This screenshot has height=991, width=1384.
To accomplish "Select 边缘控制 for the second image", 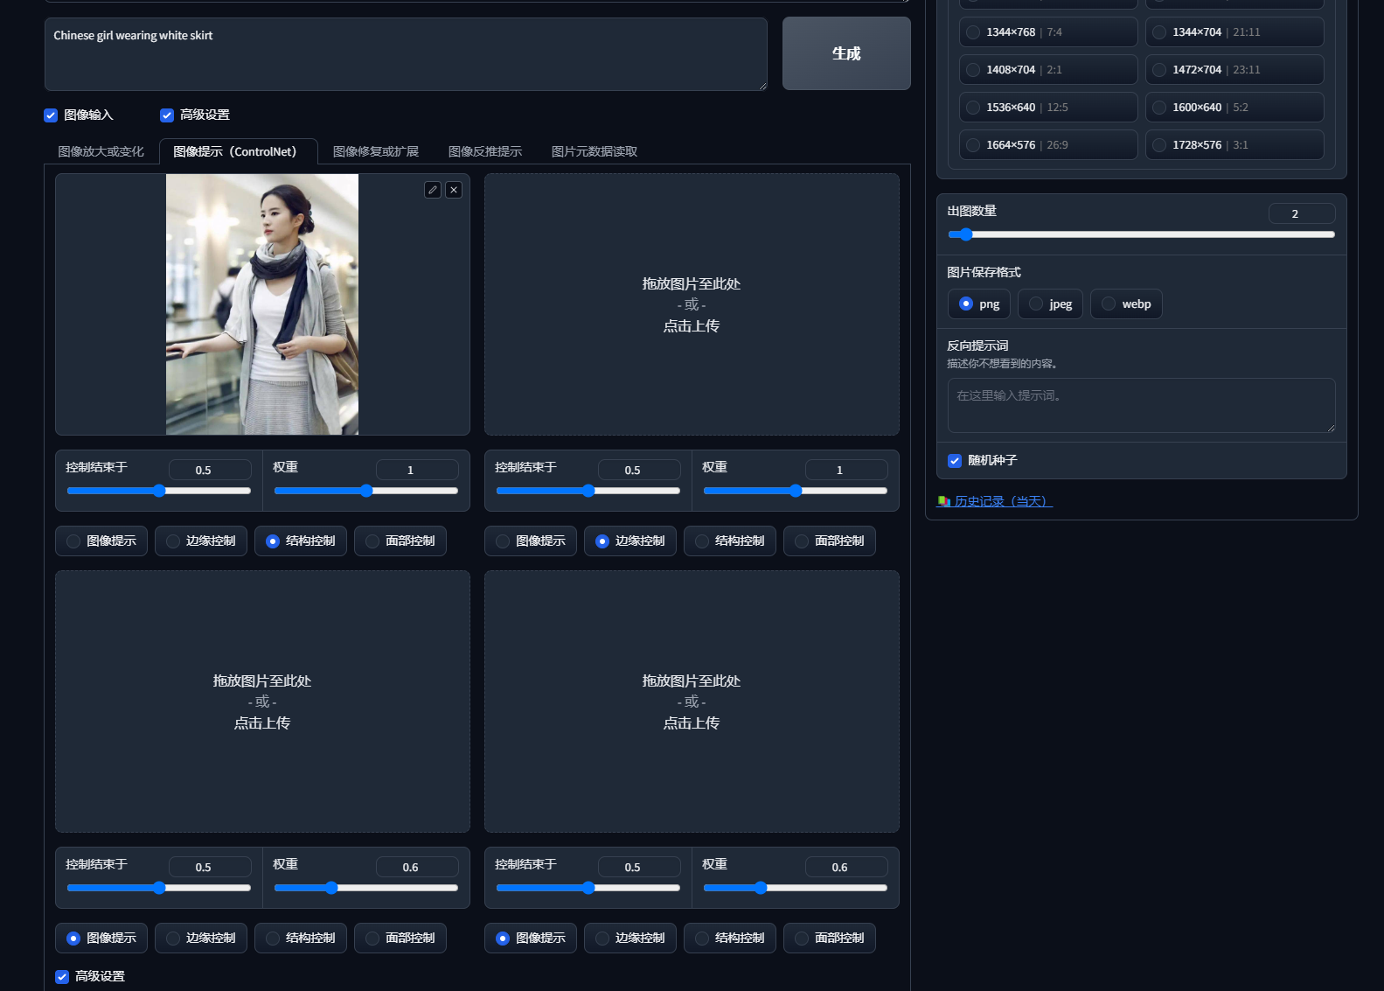I will click(630, 541).
